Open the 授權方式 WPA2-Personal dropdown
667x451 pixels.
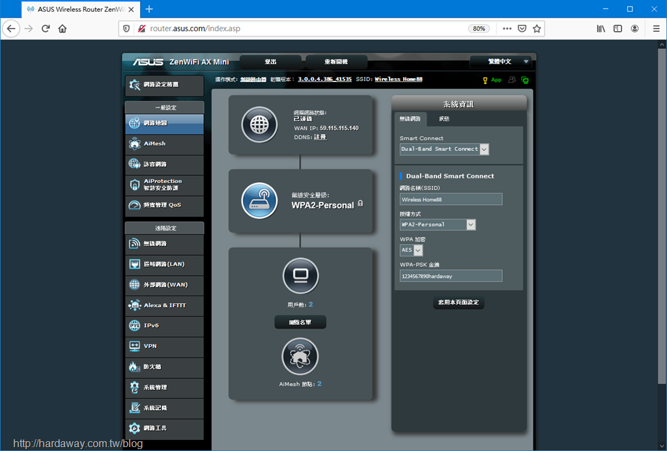[438, 225]
